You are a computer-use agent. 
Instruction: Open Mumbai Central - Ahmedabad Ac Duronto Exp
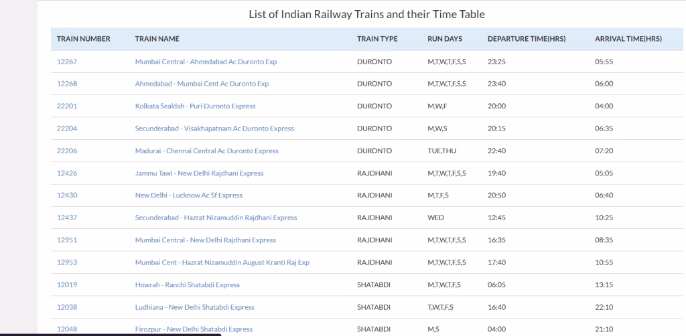(206, 62)
